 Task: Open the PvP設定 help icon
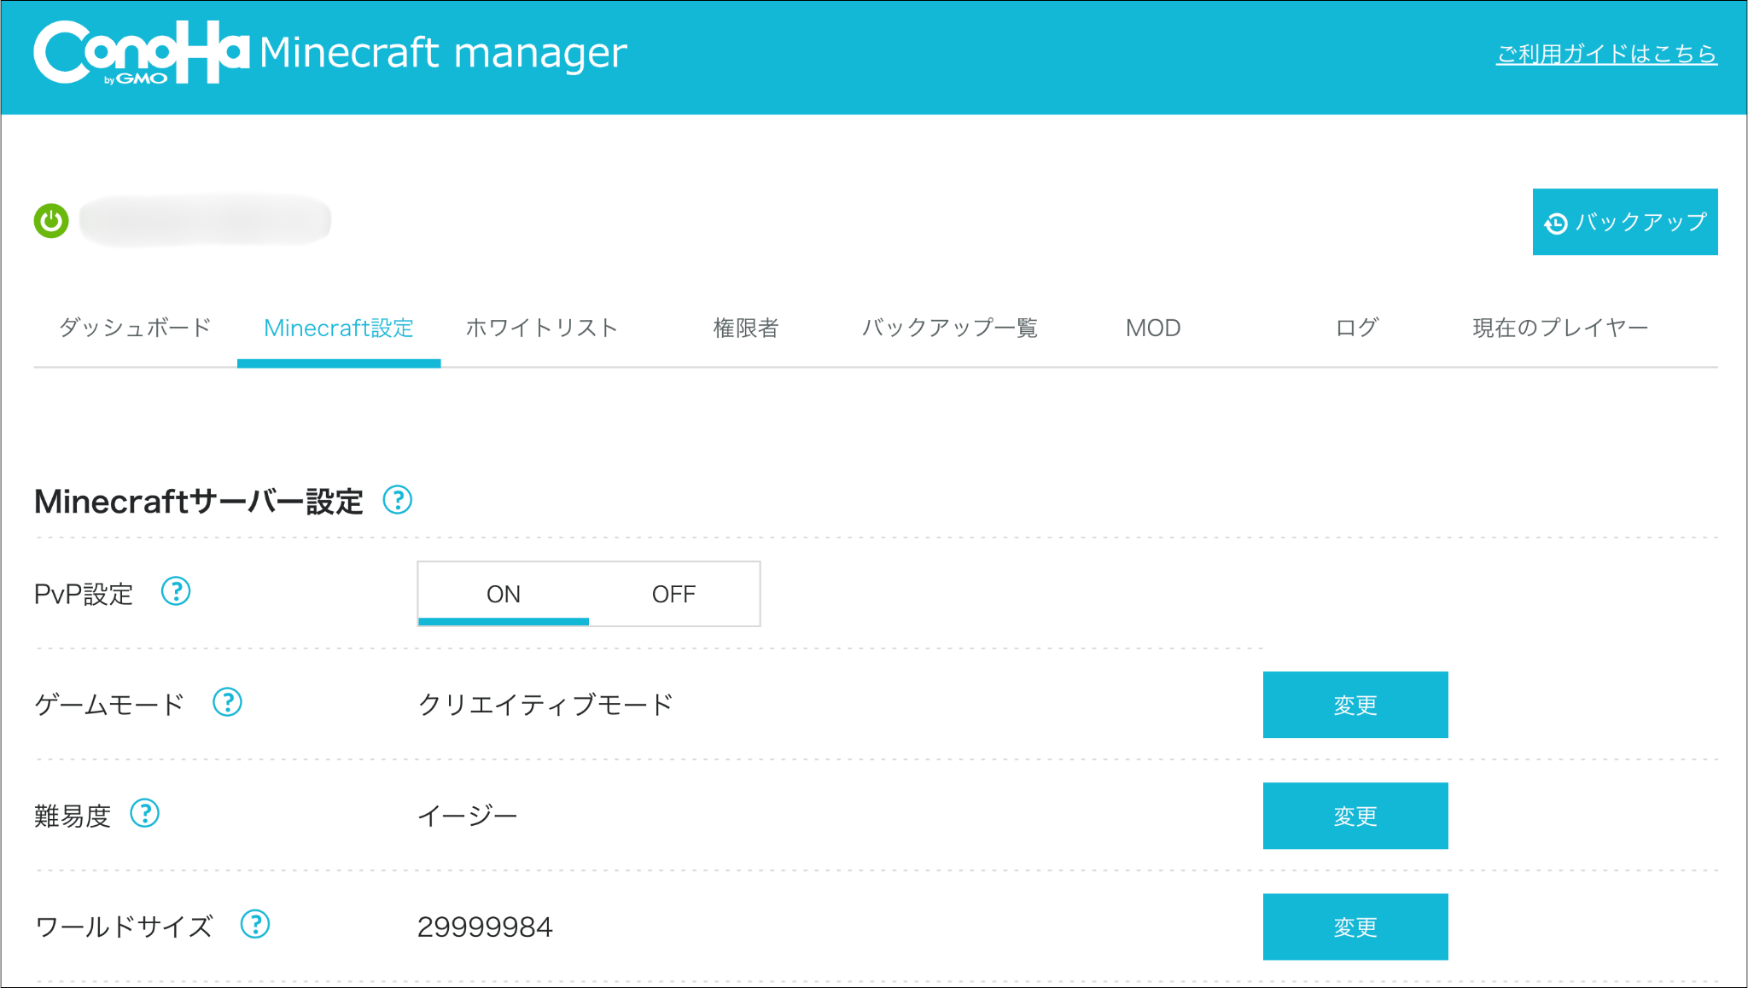(x=176, y=591)
